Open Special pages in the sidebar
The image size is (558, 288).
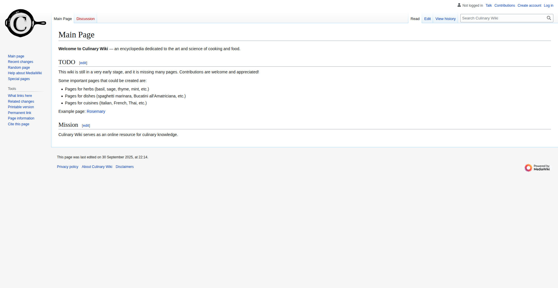tap(19, 79)
